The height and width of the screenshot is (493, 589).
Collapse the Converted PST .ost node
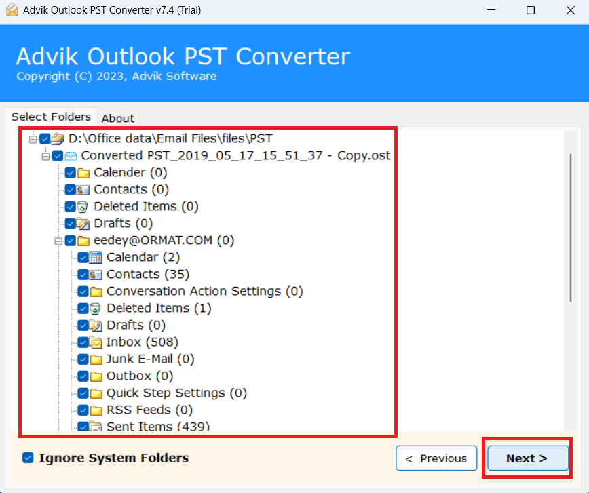[46, 156]
